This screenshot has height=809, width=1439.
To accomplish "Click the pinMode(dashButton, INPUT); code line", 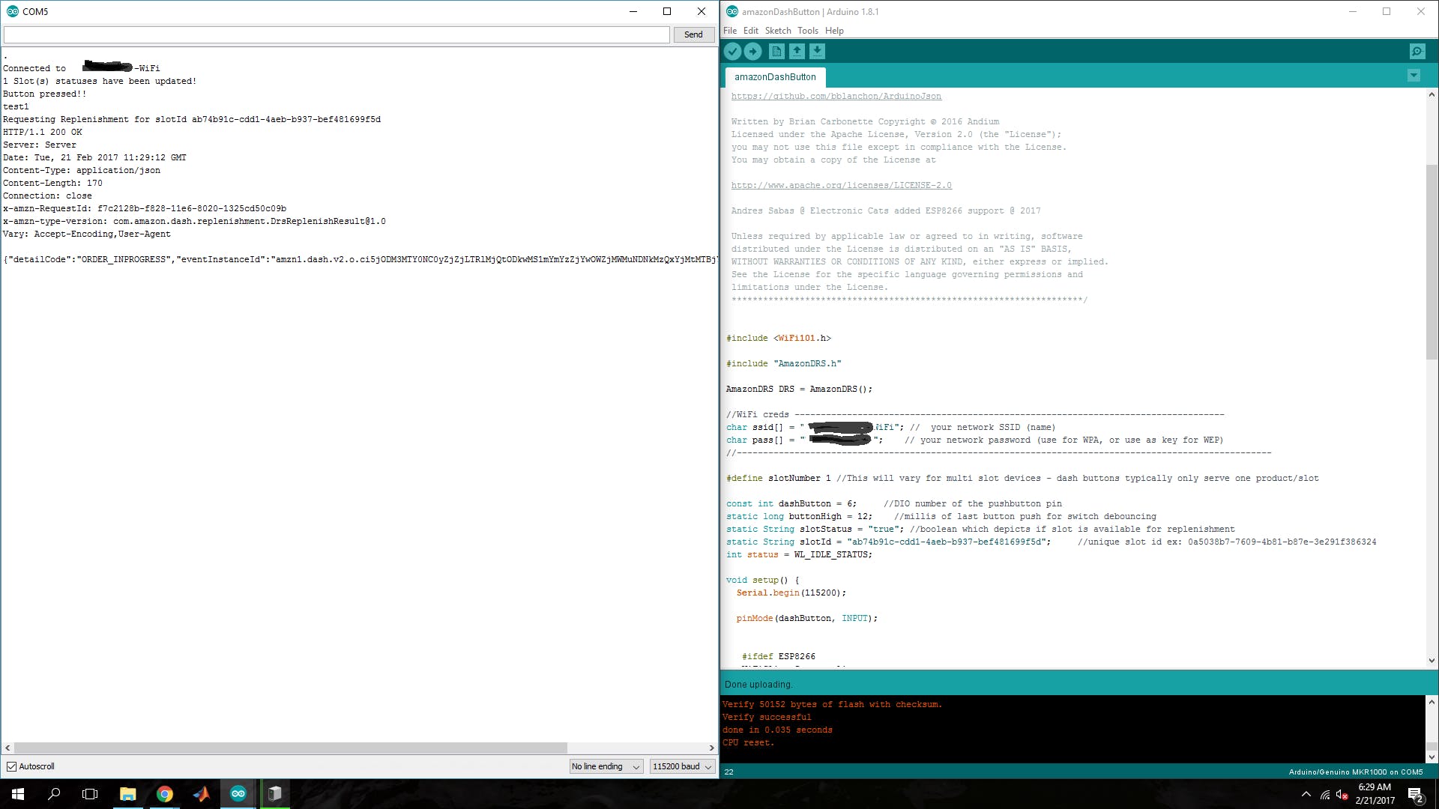I will [806, 618].
